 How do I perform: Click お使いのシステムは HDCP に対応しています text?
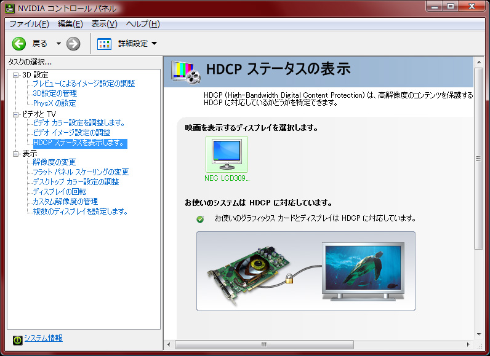pyautogui.click(x=258, y=203)
